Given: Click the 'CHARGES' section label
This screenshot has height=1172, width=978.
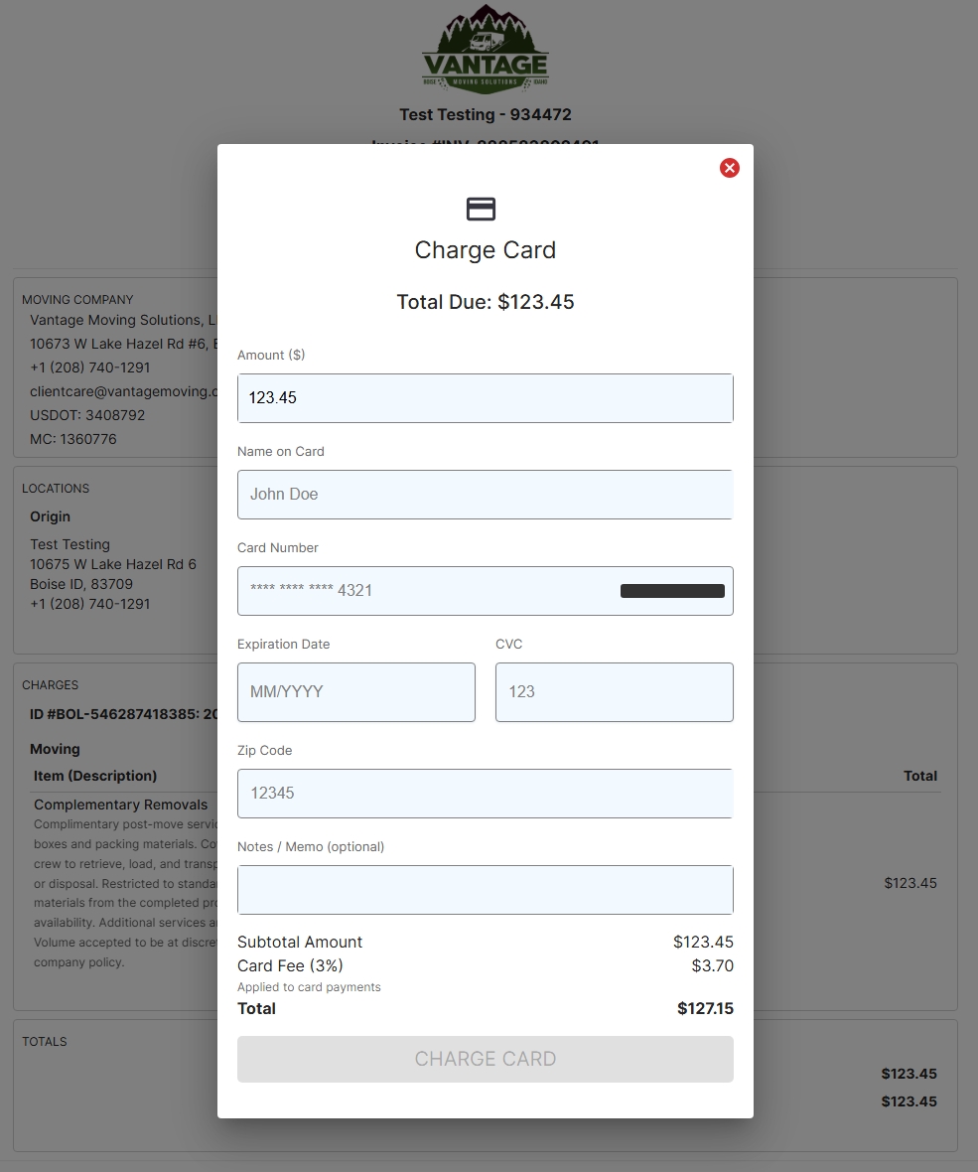Looking at the screenshot, I should [50, 684].
